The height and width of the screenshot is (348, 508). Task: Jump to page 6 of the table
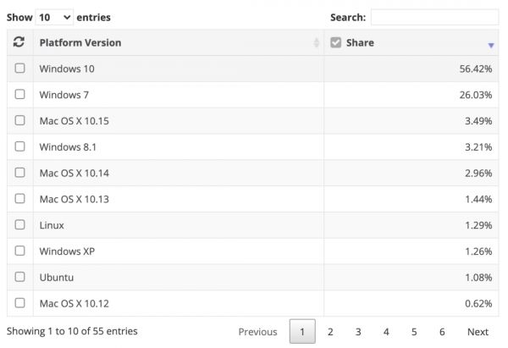click(442, 332)
